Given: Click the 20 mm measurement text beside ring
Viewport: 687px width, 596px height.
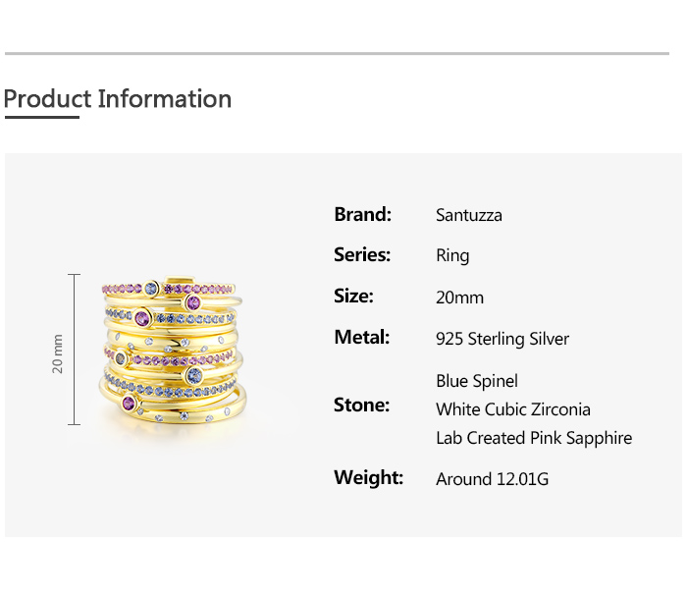Looking at the screenshot, I should [x=57, y=353].
